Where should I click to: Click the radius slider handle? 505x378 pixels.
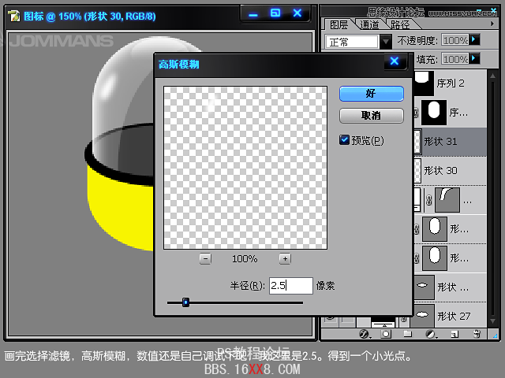[185, 302]
